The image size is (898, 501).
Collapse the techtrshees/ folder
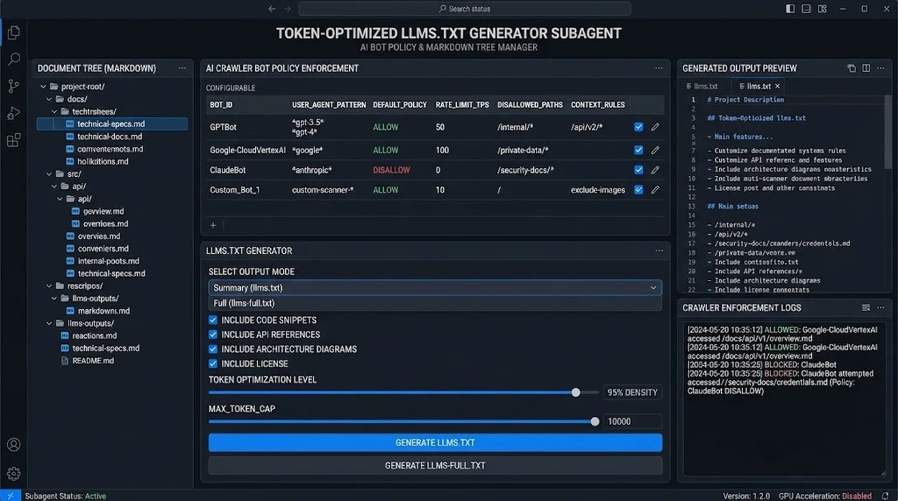[x=54, y=112]
